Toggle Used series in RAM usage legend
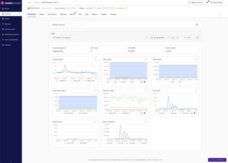This screenshot has height=163, width=228. pyautogui.click(x=172, y=82)
